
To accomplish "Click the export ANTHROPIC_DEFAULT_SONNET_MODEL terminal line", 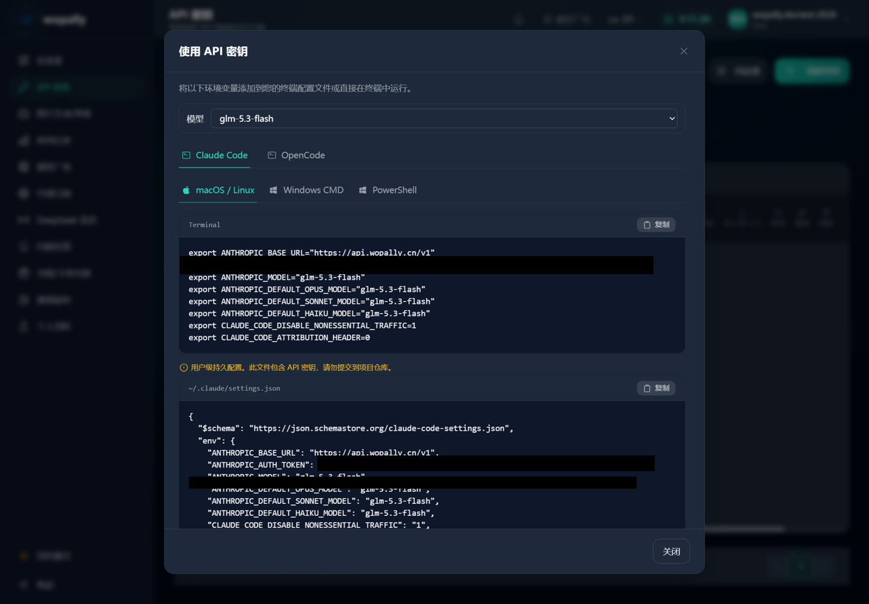I will pyautogui.click(x=311, y=301).
